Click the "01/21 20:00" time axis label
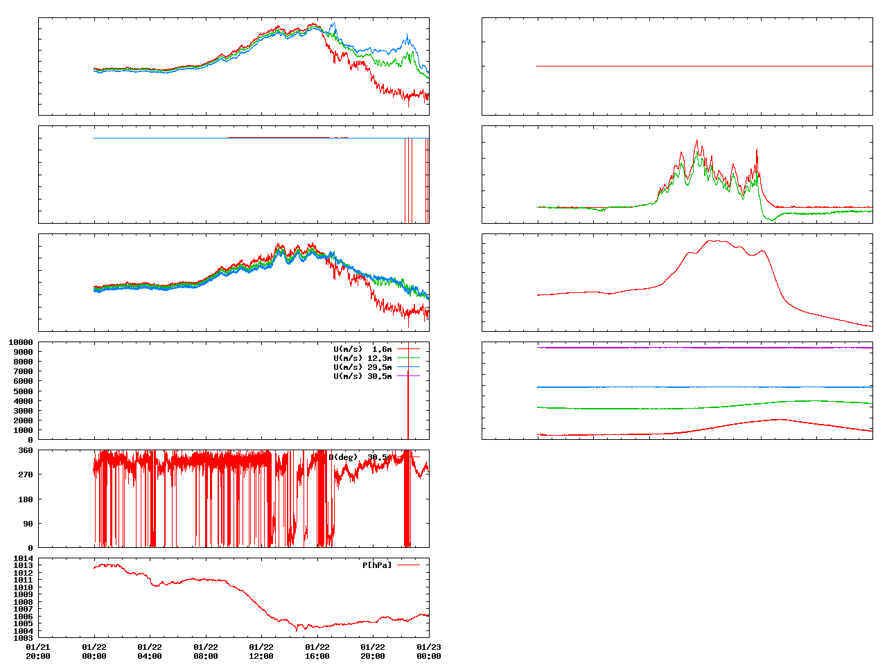 coord(38,651)
